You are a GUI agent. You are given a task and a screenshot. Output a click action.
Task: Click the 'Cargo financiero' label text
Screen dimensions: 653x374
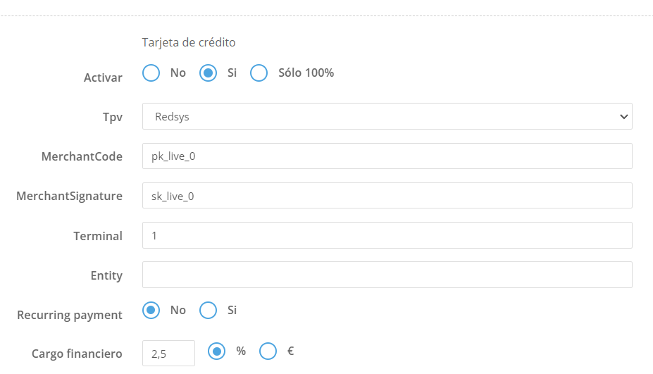pos(77,354)
